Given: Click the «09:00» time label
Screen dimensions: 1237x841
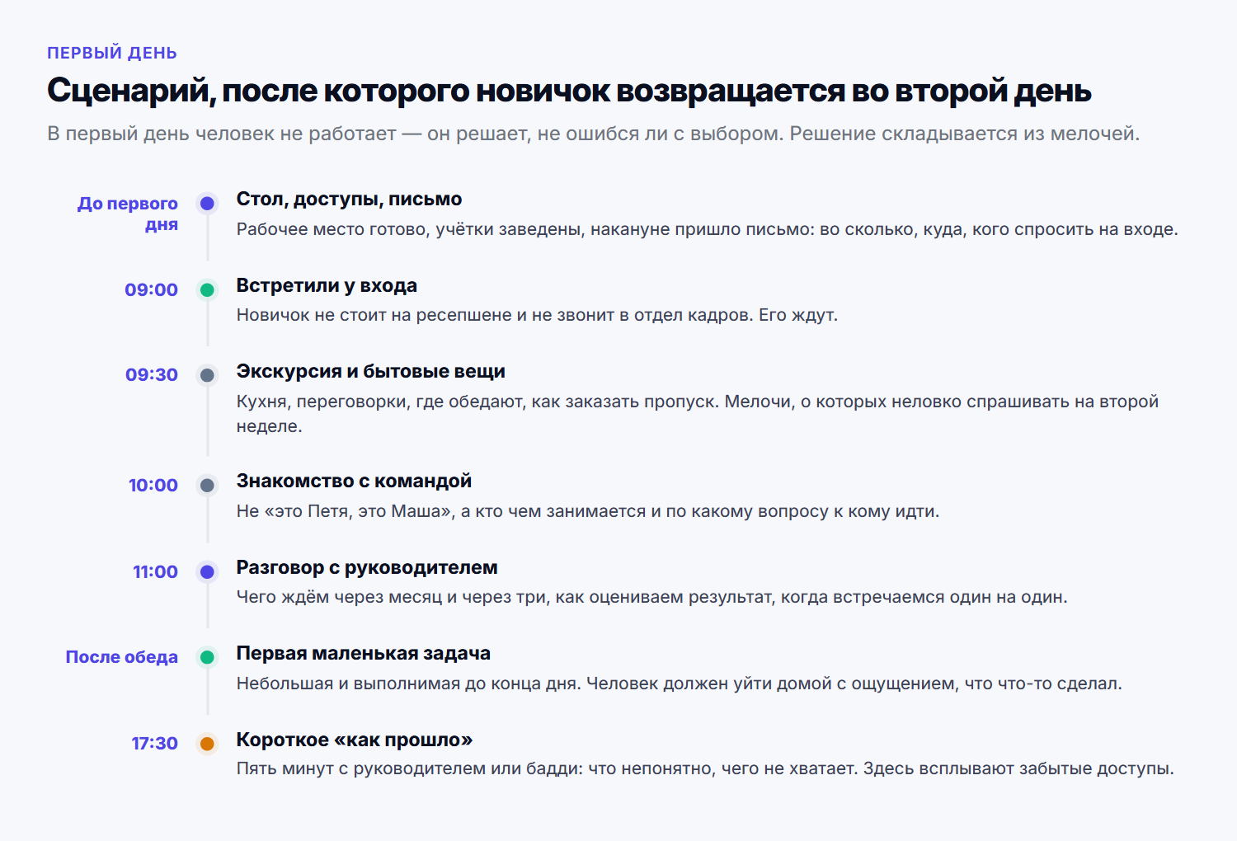Looking at the screenshot, I should point(151,289).
